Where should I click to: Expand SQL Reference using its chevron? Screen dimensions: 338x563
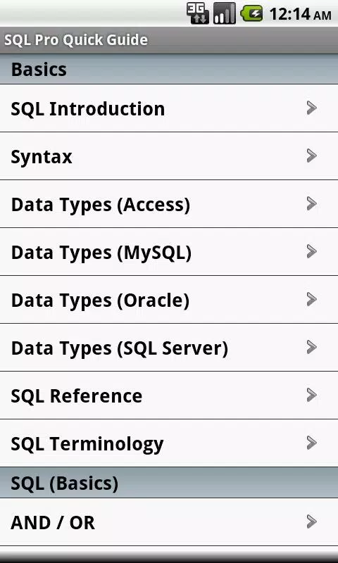(312, 395)
